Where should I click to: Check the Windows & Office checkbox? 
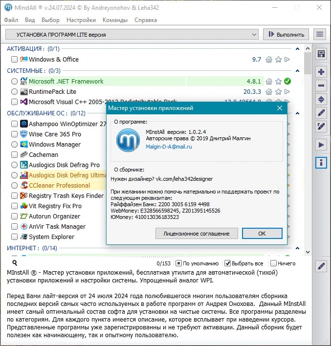coord(14,59)
